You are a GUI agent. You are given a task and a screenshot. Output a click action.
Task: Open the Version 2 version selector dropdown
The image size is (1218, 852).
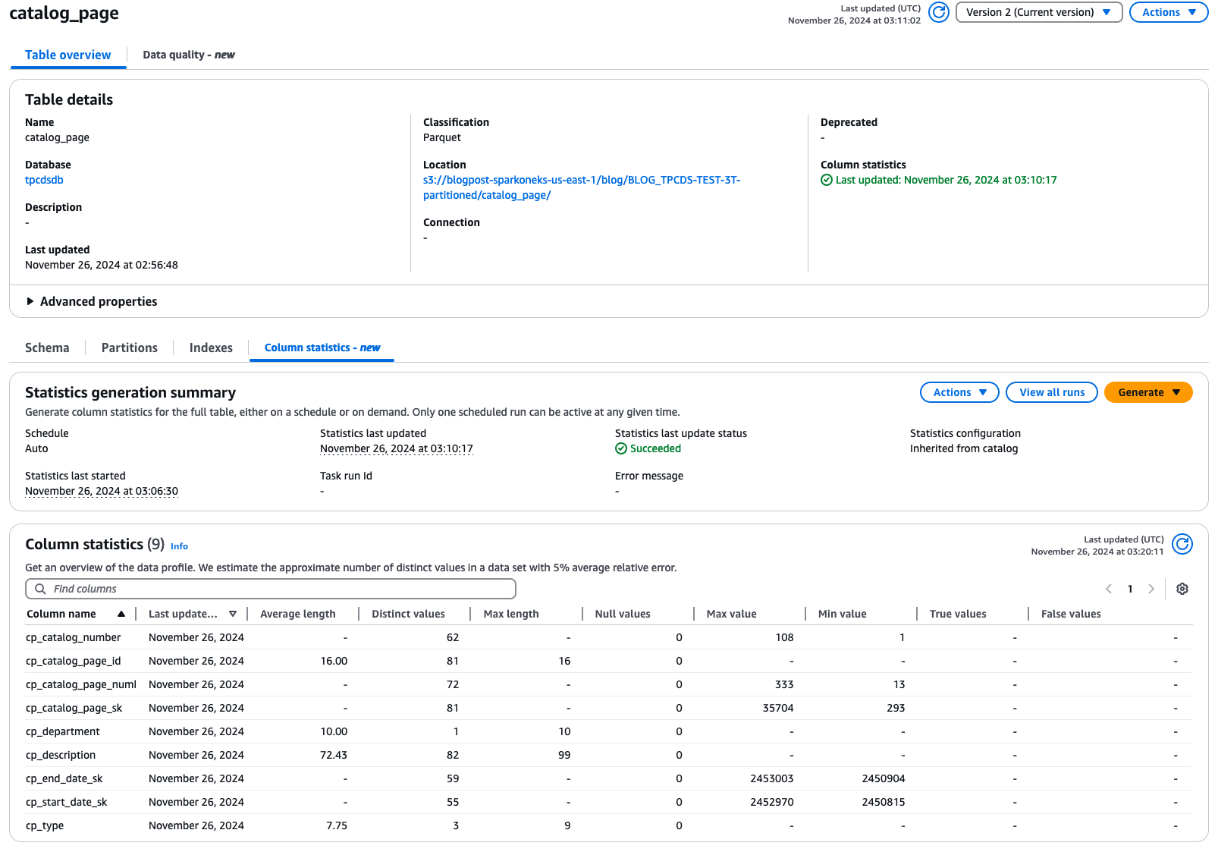[1038, 12]
